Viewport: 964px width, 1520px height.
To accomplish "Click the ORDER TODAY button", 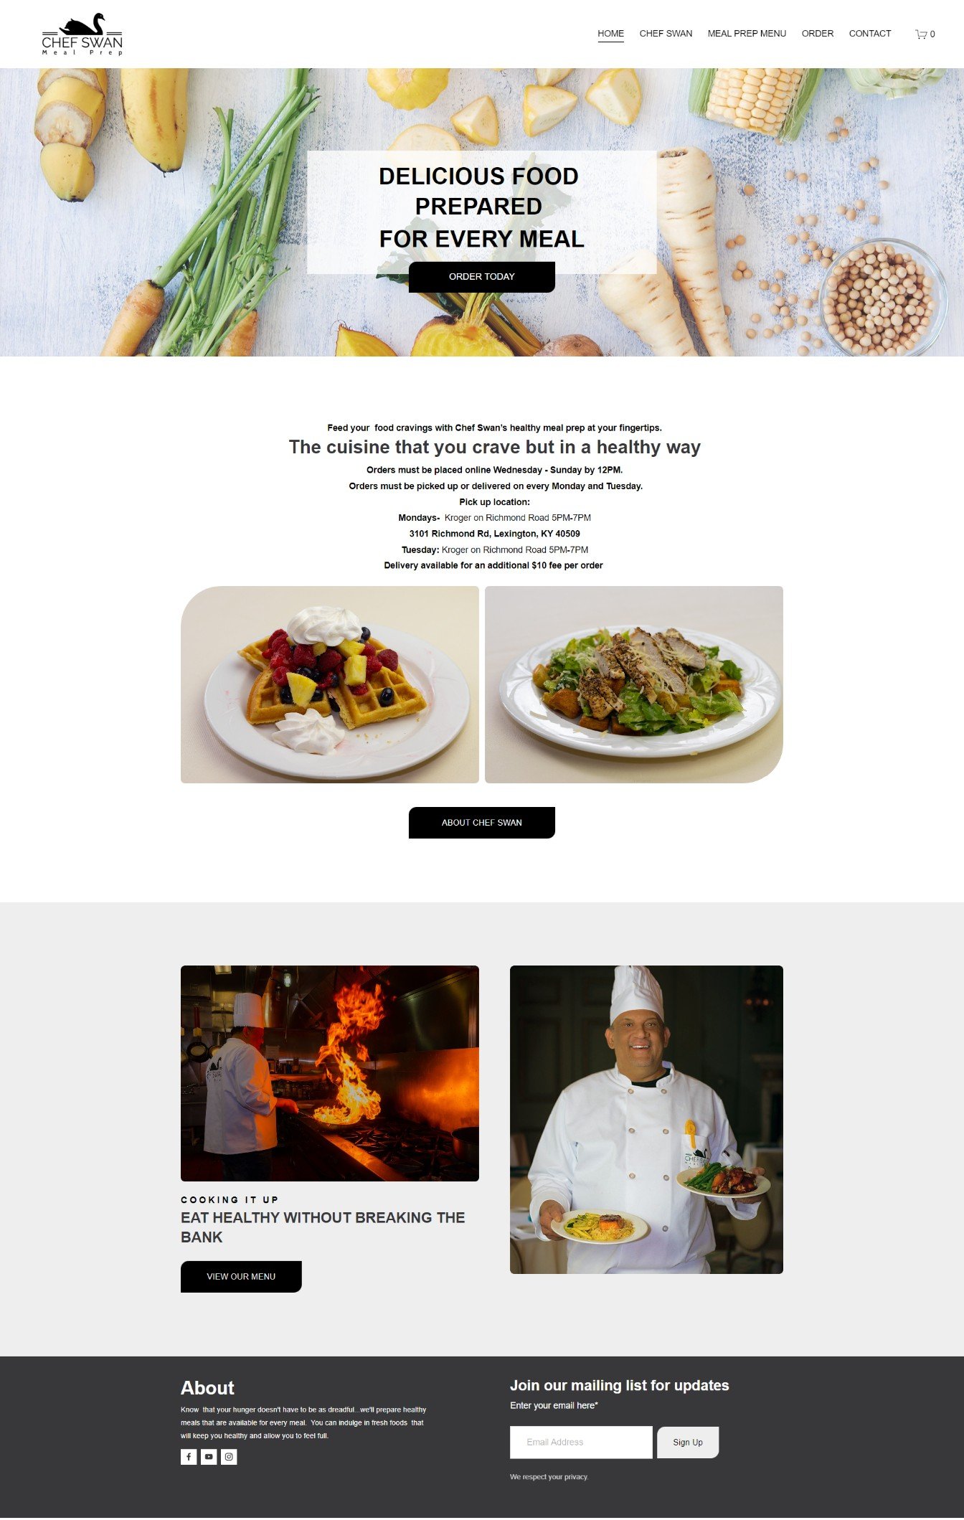I will pyautogui.click(x=482, y=277).
